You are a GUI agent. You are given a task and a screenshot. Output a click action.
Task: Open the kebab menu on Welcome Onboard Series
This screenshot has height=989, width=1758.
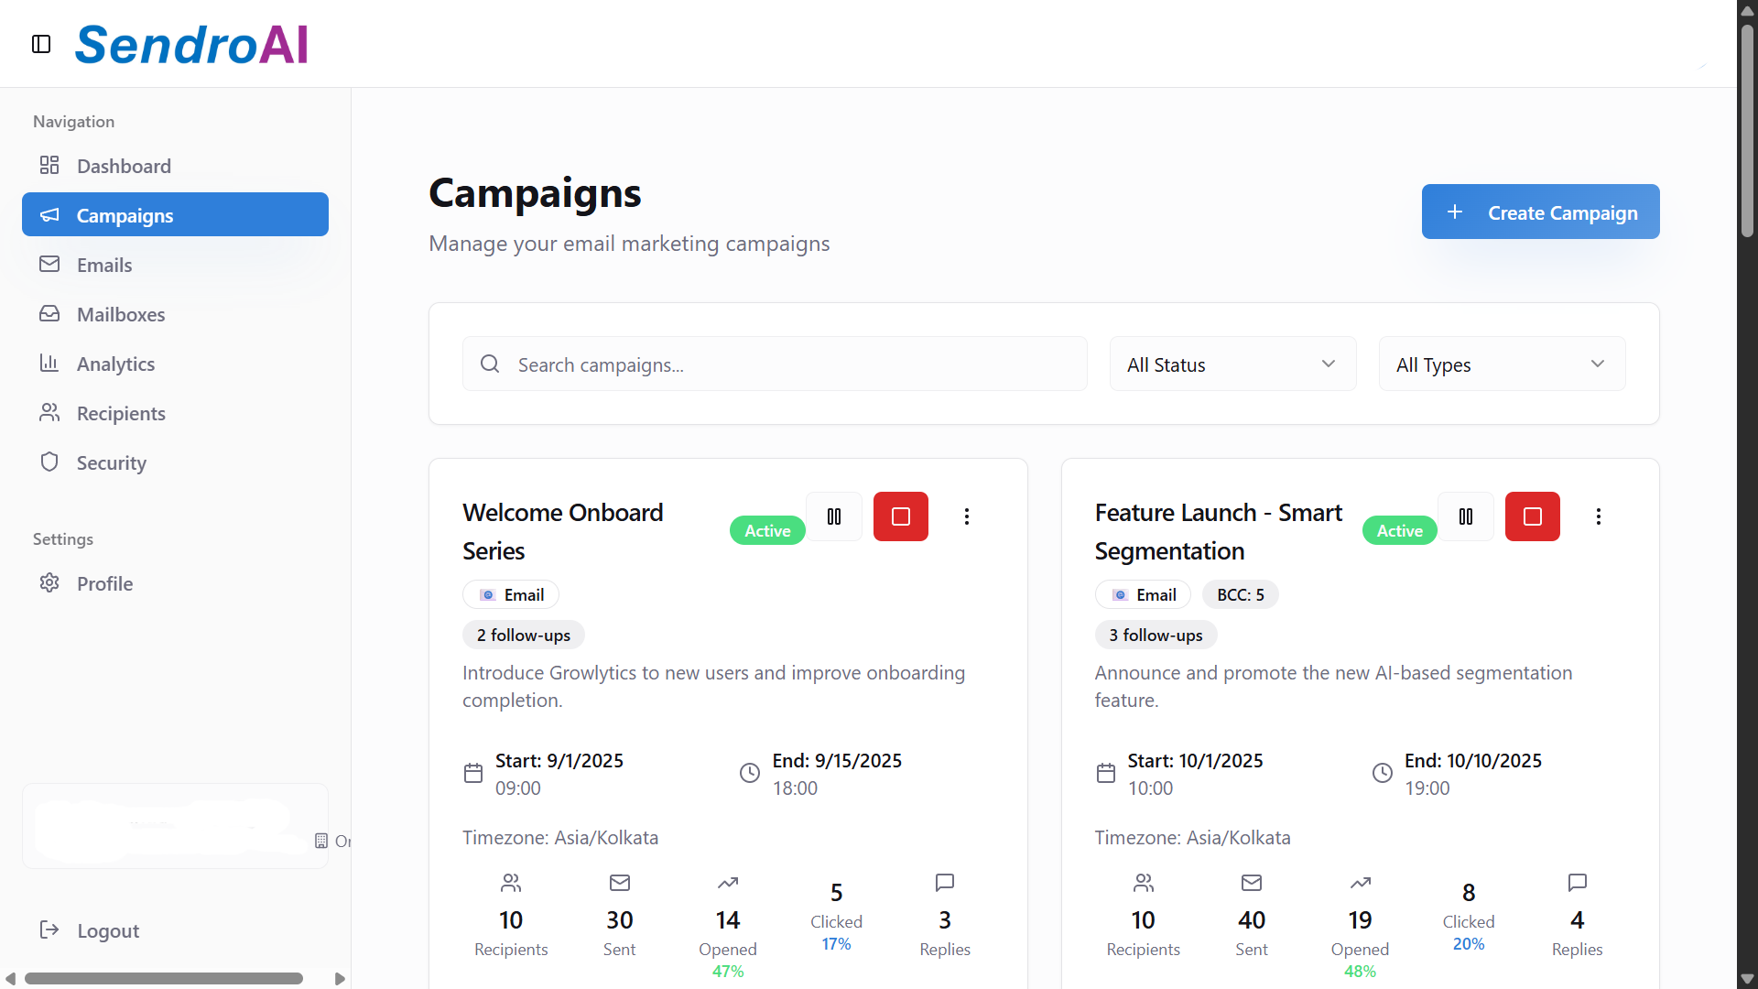point(967,516)
